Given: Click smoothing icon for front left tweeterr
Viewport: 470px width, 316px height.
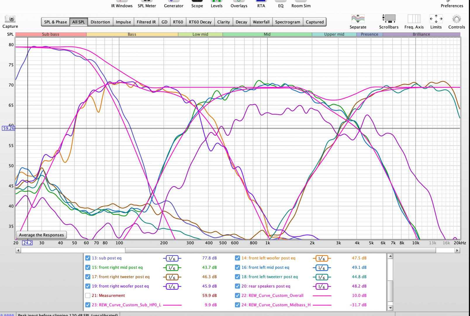Looking at the screenshot, I should [322, 277].
